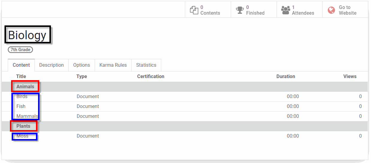The width and height of the screenshot is (371, 163).
Task: Select the Plants section row
Action: (23, 126)
